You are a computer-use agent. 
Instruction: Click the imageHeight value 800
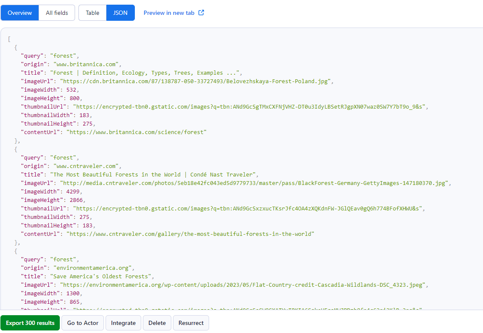point(74,98)
